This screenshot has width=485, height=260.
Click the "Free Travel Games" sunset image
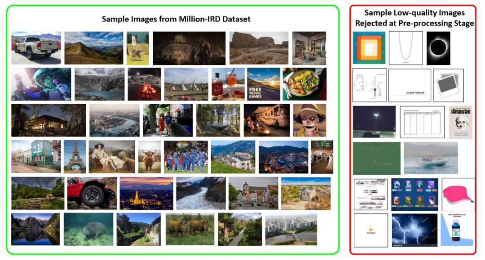[263, 84]
